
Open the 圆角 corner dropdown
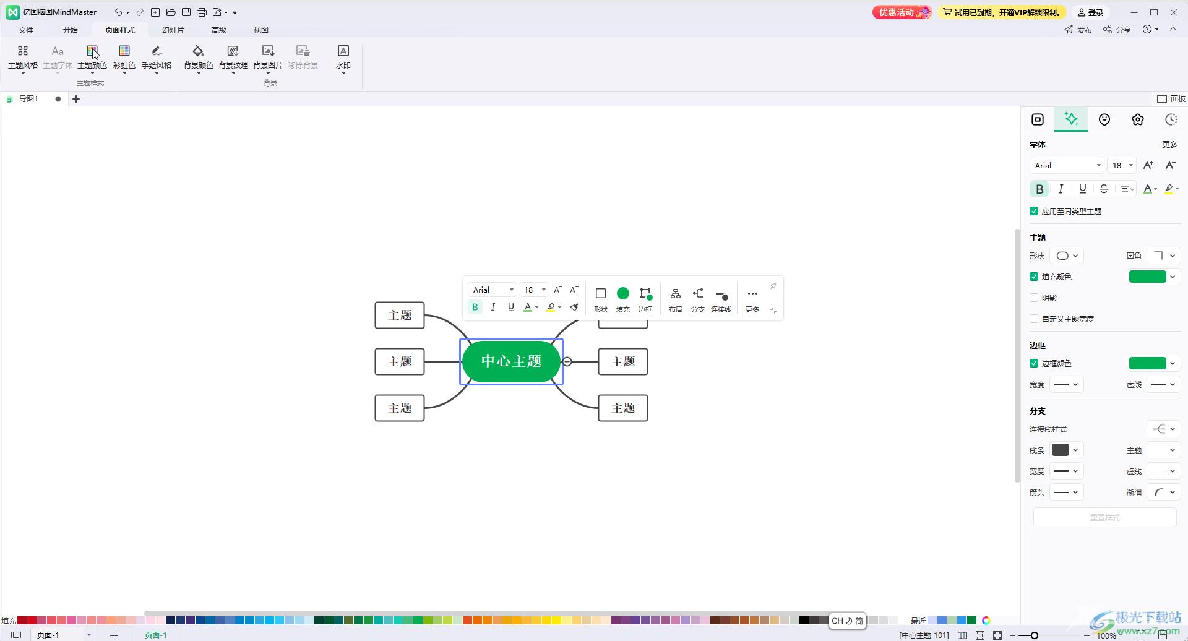point(1163,256)
